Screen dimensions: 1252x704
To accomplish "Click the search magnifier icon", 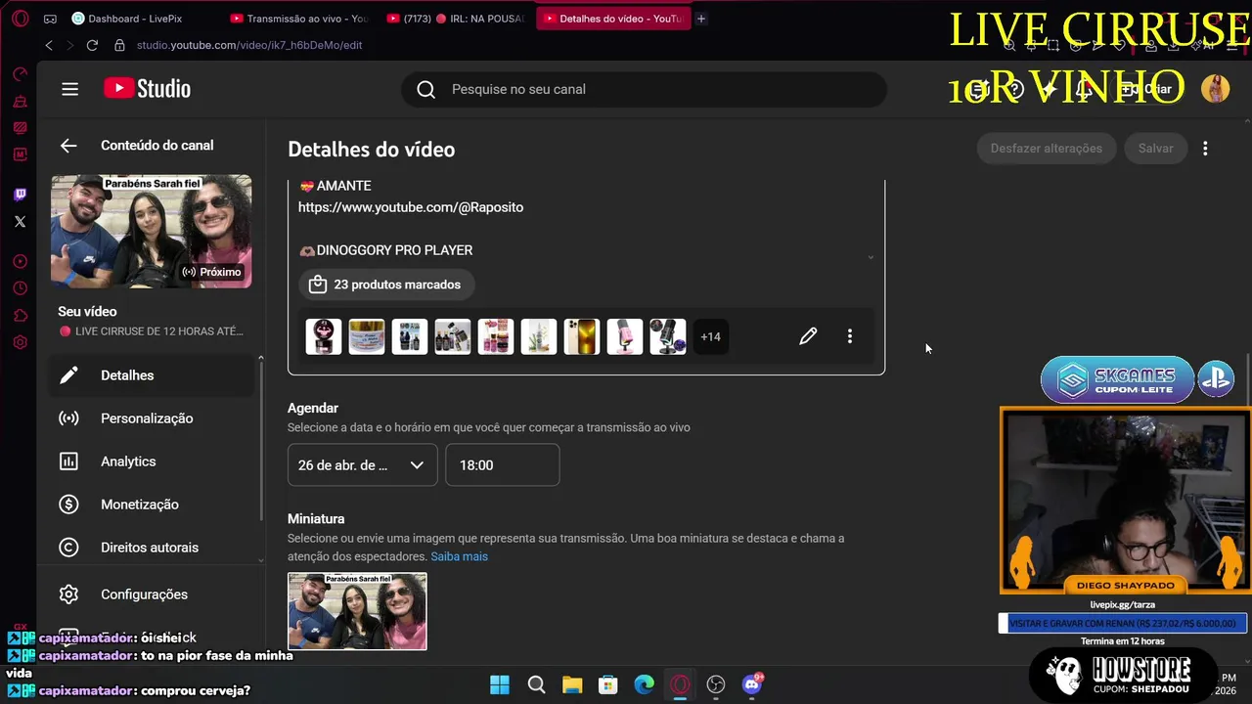I will pos(425,89).
